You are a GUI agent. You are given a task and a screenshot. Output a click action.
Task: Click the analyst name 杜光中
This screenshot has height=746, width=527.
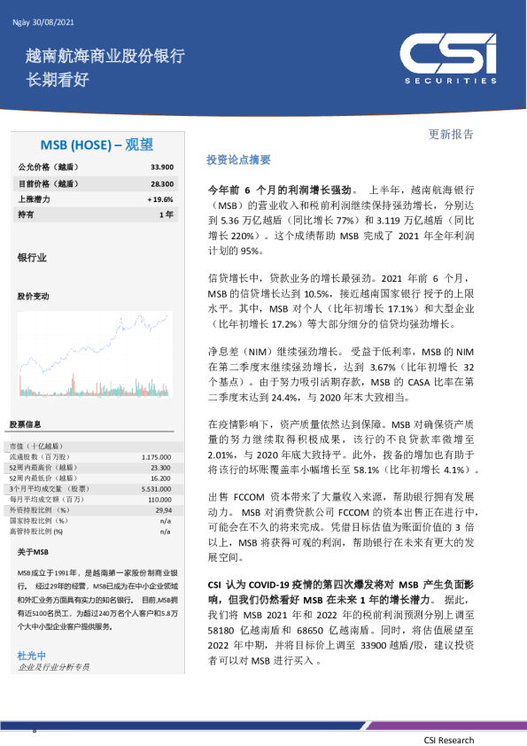point(31,656)
